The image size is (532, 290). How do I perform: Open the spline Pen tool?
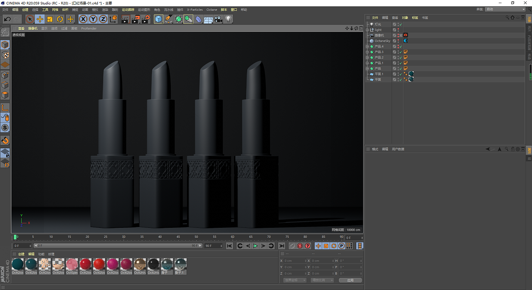tap(168, 19)
